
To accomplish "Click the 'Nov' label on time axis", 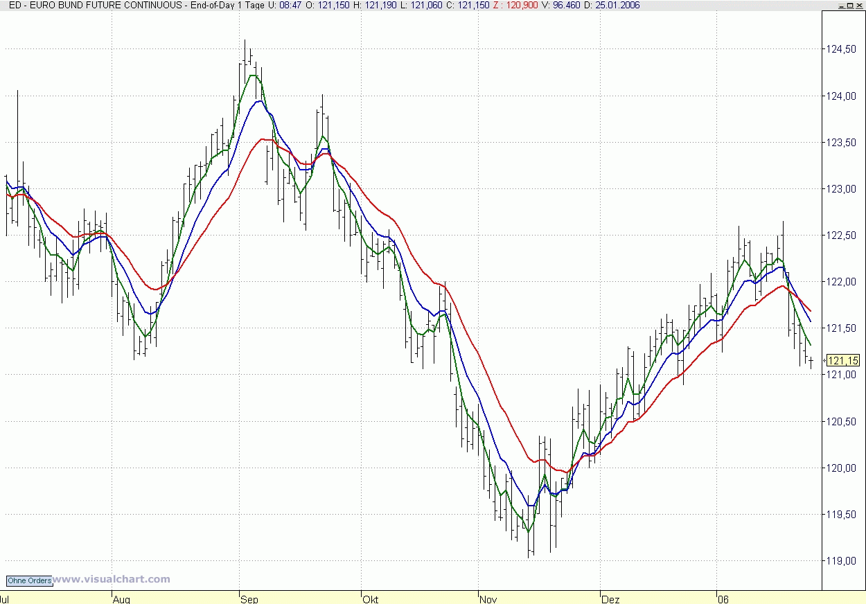I will tap(488, 599).
